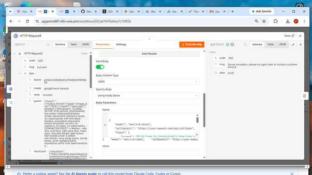
Task: Click the address bar URL
Action: (x=86, y=21)
